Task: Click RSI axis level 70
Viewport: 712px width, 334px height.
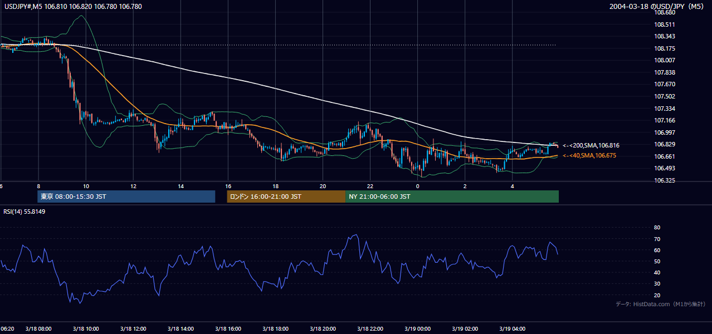Action: click(657, 239)
